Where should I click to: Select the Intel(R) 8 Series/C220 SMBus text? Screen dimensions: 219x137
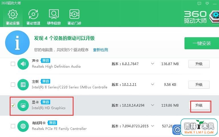click(x=70, y=87)
